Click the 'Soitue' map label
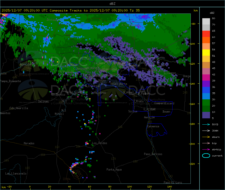The image size is (225, 190). point(133,111)
